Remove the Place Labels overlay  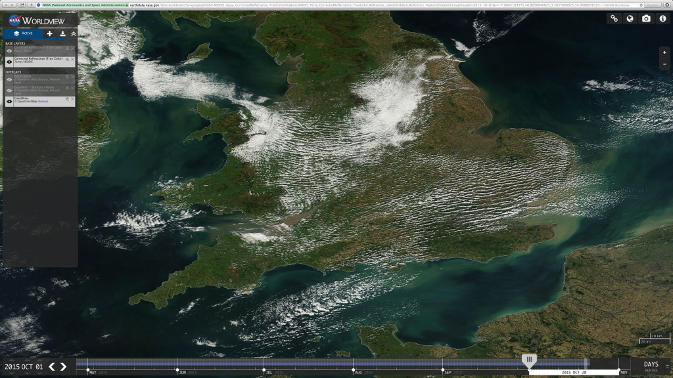tap(72, 77)
